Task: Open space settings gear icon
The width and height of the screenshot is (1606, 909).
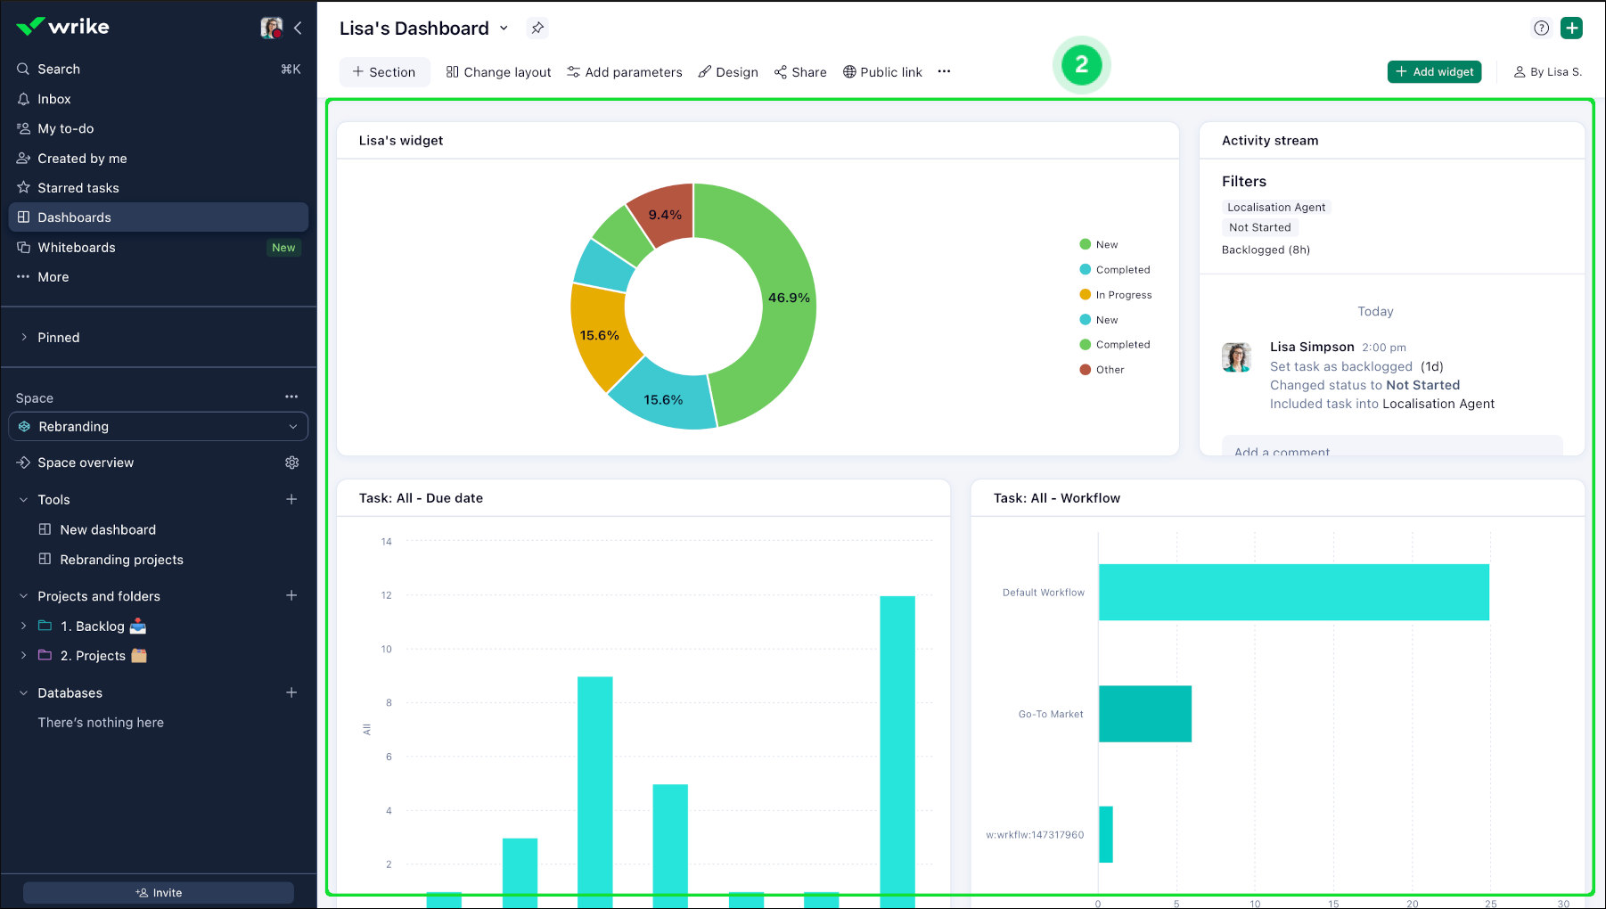Action: 292,463
